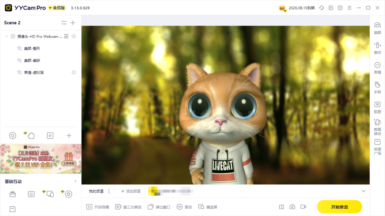Expand the channel bar dropdown chevron
Viewport: 385px width, 216px height.
(364, 191)
